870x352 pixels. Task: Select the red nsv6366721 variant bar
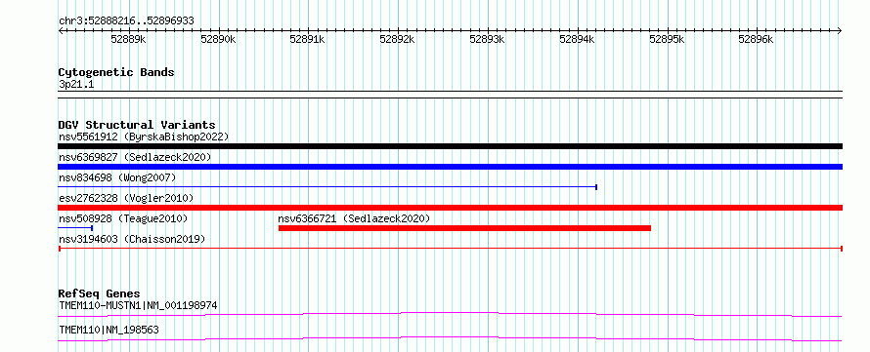(x=464, y=228)
